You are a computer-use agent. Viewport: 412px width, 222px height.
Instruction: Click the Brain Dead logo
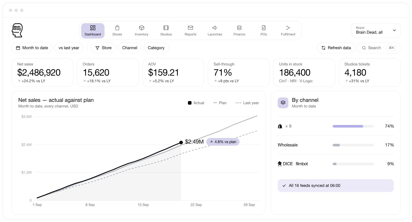coord(17,30)
